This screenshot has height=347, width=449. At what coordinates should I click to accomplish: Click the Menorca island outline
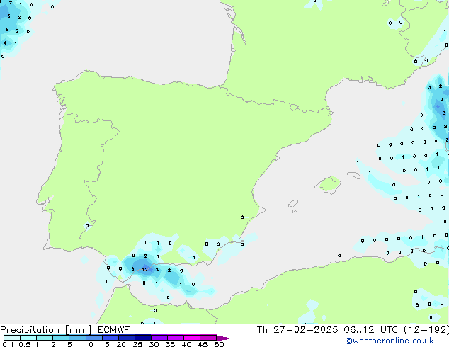pos(353,175)
